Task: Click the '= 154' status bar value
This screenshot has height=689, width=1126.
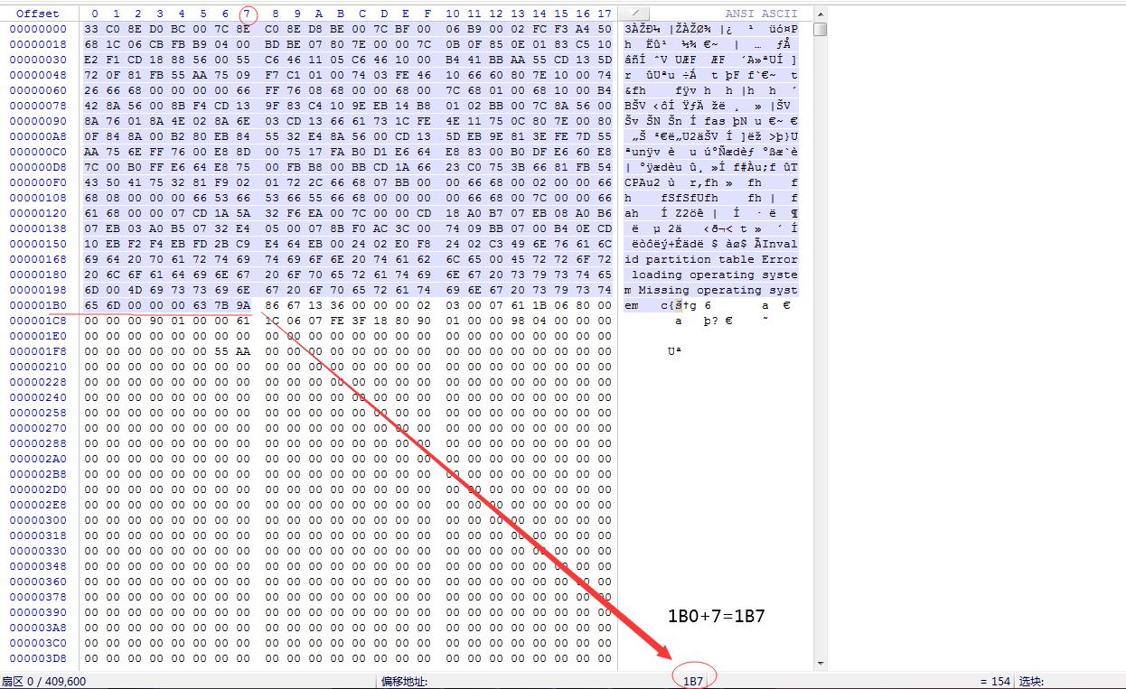Action: [x=994, y=681]
